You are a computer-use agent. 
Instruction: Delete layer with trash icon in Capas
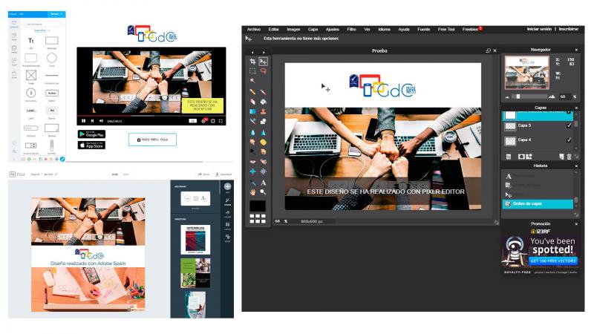(569, 157)
